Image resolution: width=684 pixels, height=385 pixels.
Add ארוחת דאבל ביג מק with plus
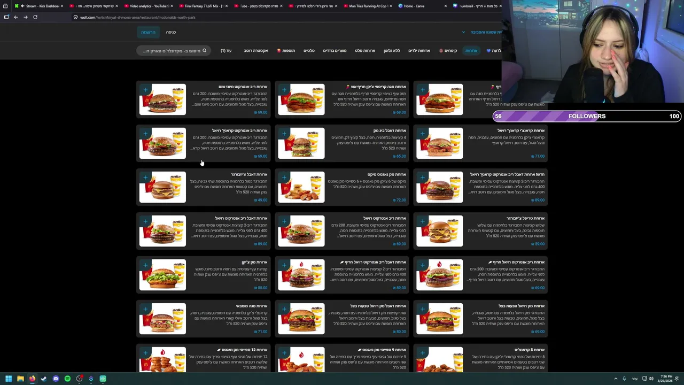click(284, 134)
